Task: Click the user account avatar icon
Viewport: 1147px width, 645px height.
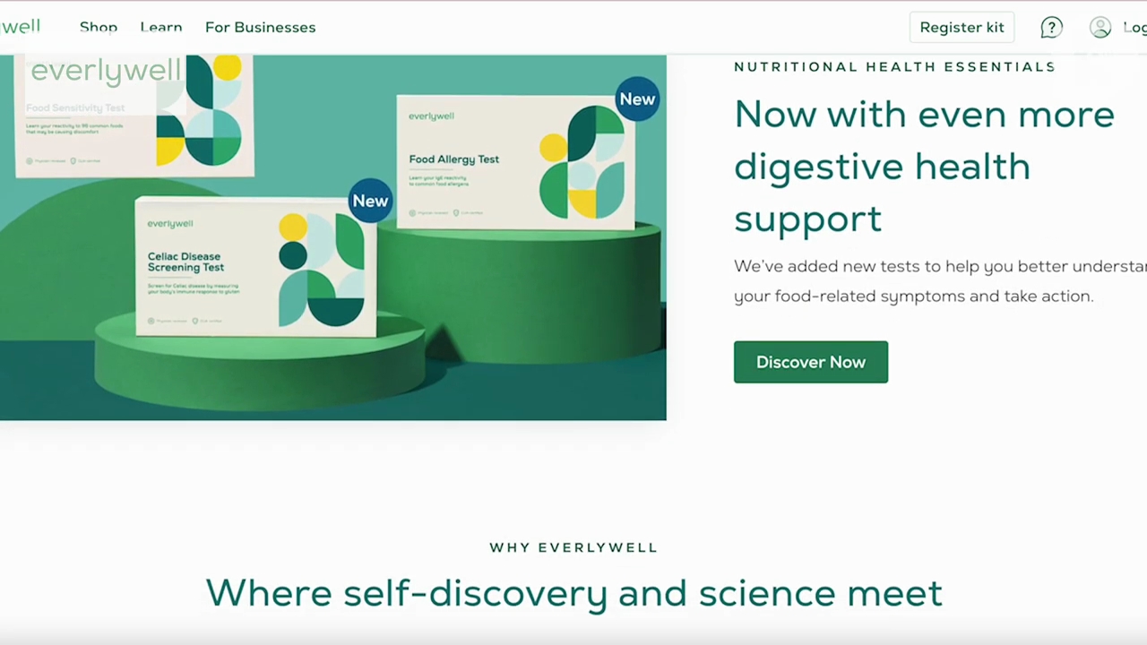Action: point(1100,28)
